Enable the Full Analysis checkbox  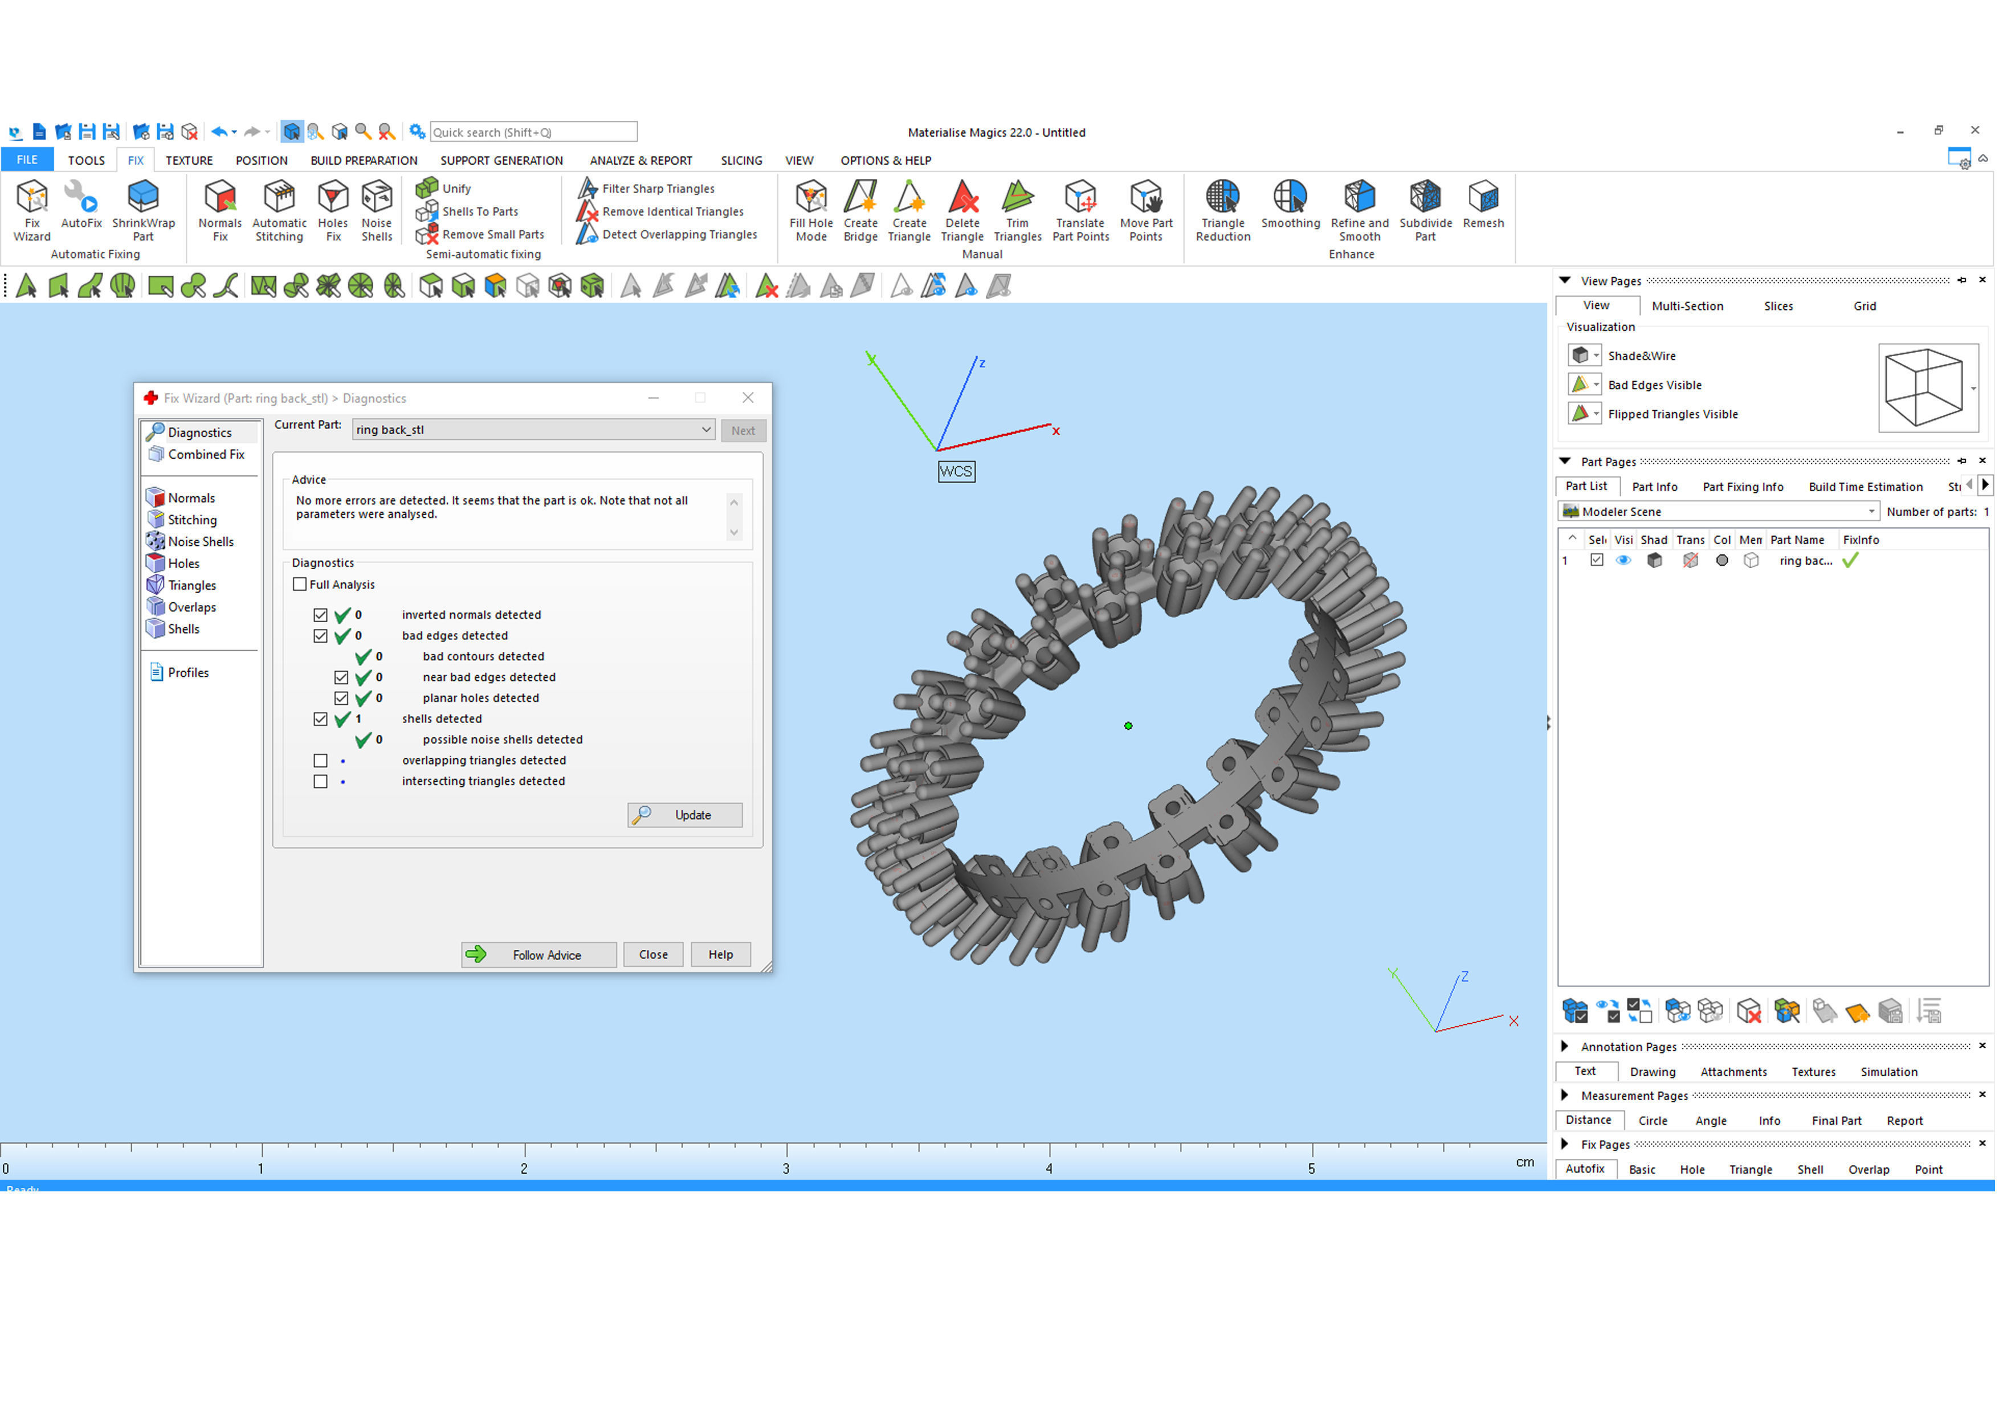click(x=300, y=585)
